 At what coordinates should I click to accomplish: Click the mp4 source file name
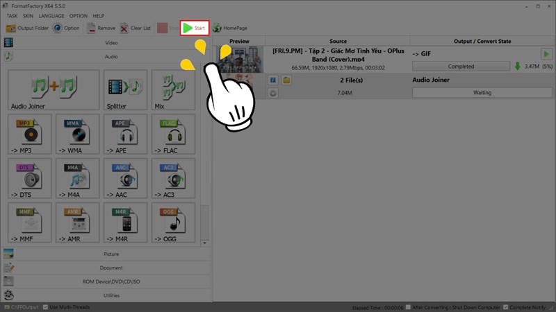[x=338, y=55]
